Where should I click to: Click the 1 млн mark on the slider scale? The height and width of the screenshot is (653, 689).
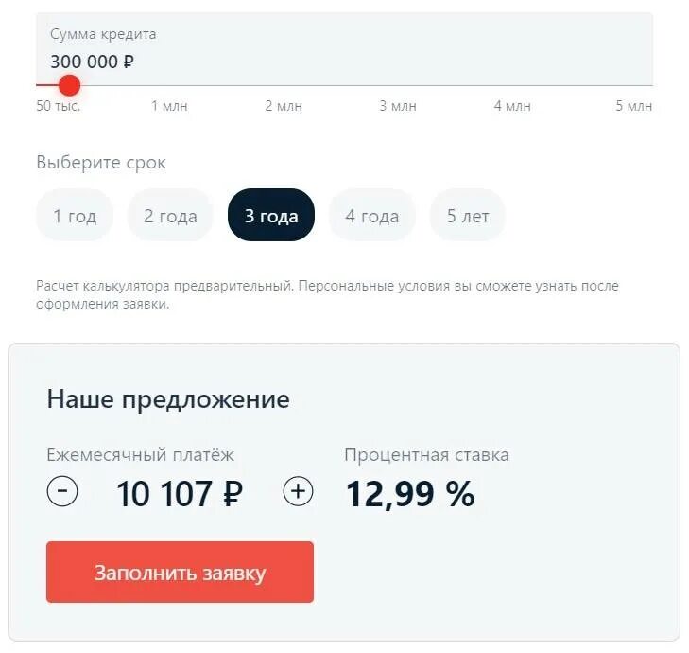169,106
